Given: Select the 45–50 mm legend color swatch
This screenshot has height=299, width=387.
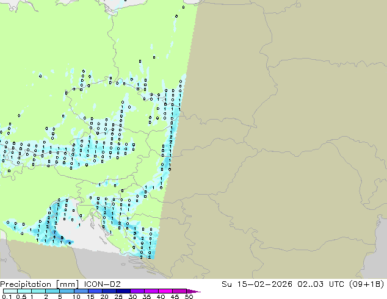Looking at the screenshot, I should pyautogui.click(x=179, y=291).
